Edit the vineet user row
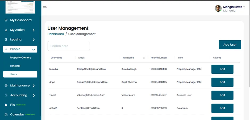Viewport: 250px width, 120px height. pos(222,95)
